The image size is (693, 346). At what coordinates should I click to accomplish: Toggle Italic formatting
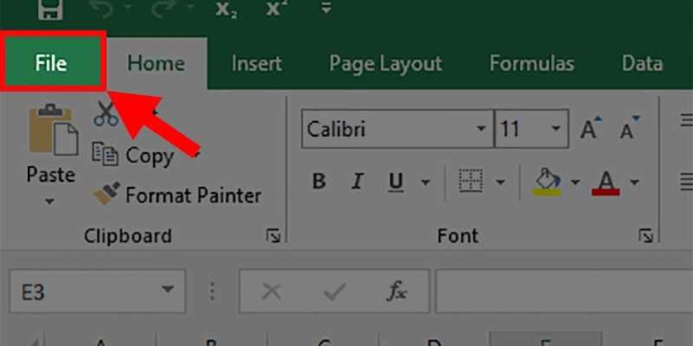tap(357, 182)
